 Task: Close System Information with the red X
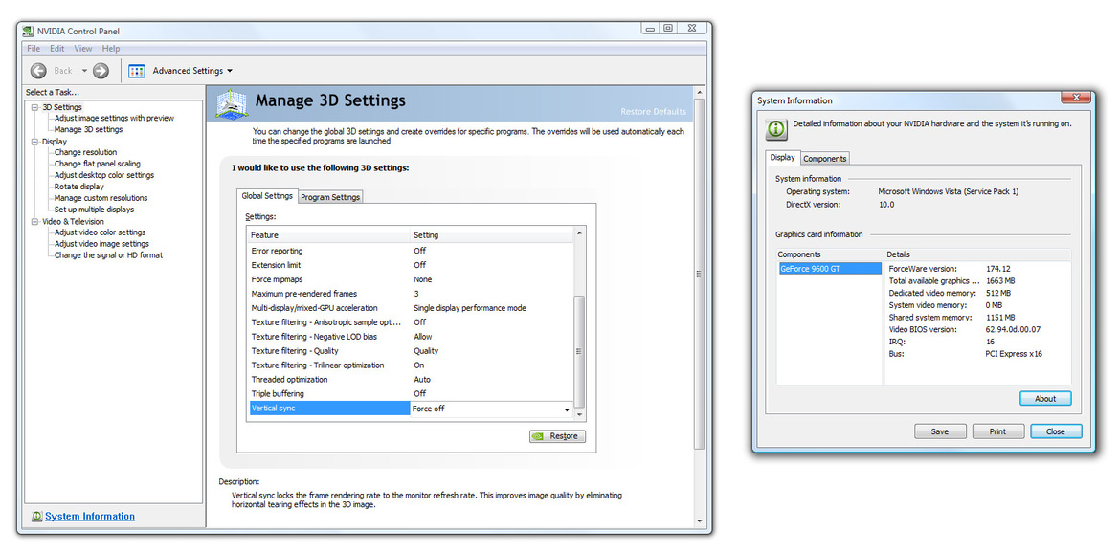tap(1075, 98)
